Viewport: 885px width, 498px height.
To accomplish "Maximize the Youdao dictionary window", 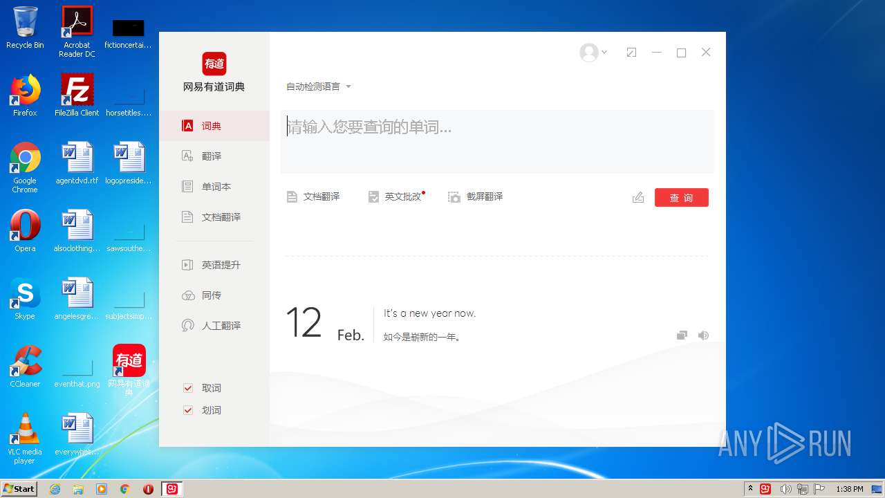I will click(681, 53).
